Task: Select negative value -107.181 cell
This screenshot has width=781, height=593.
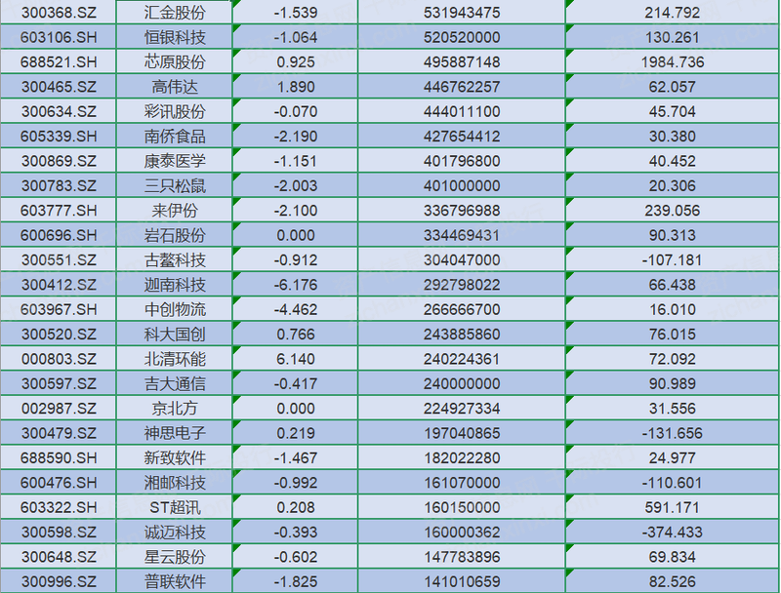Action: click(674, 260)
